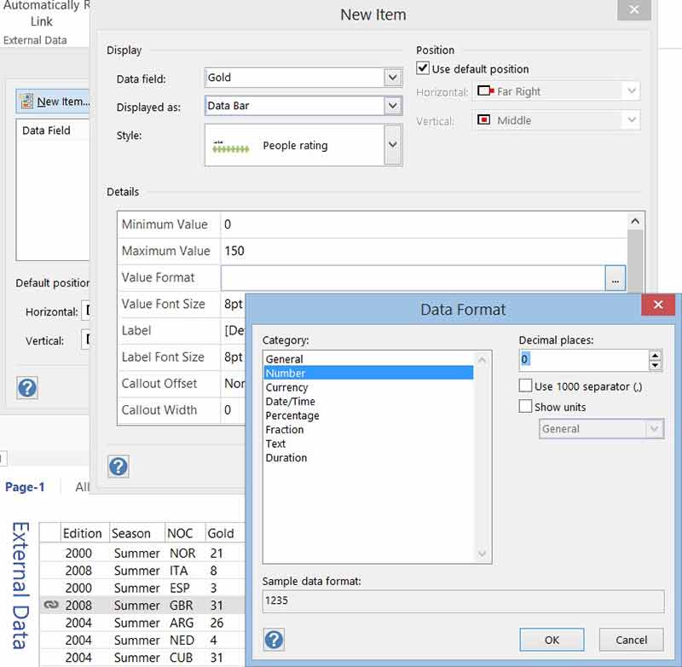Viewport: 682px width, 667px height.
Task: Select Number category
Action: click(x=368, y=373)
